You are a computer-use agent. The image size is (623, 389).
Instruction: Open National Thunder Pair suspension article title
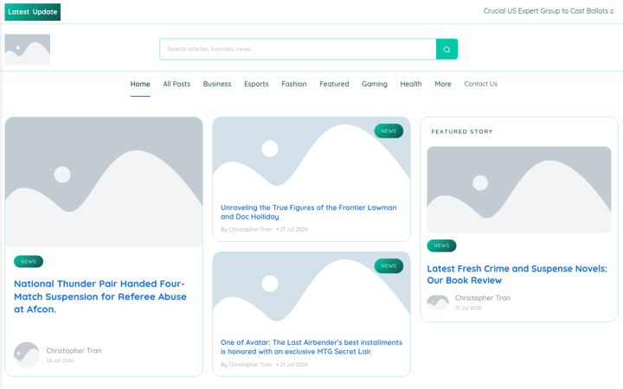tap(100, 297)
